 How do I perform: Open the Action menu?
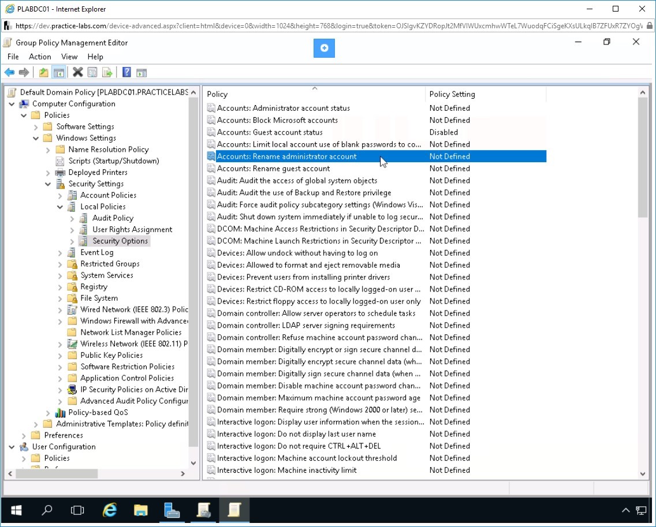pos(40,57)
